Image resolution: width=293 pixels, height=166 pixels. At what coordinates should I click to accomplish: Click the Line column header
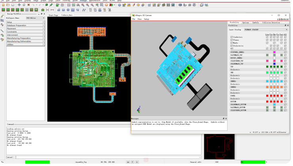click(267, 34)
